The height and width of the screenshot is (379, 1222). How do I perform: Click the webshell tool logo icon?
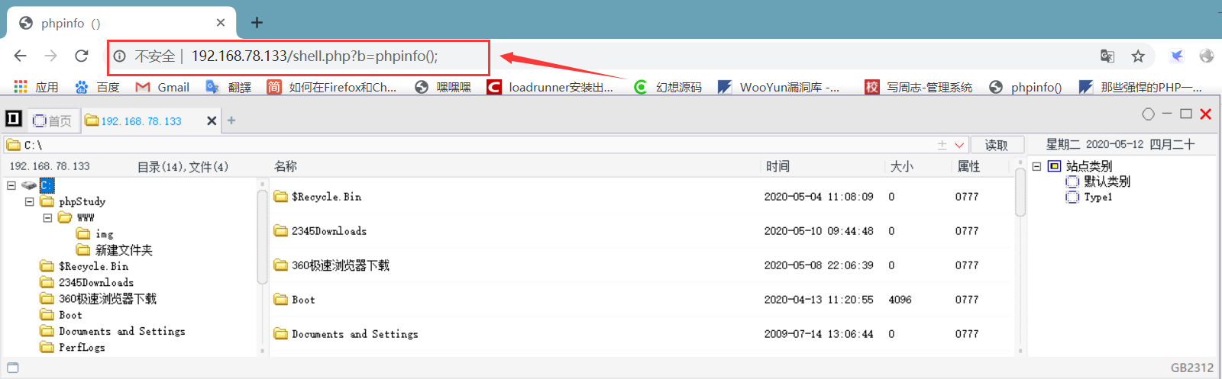pyautogui.click(x=13, y=118)
